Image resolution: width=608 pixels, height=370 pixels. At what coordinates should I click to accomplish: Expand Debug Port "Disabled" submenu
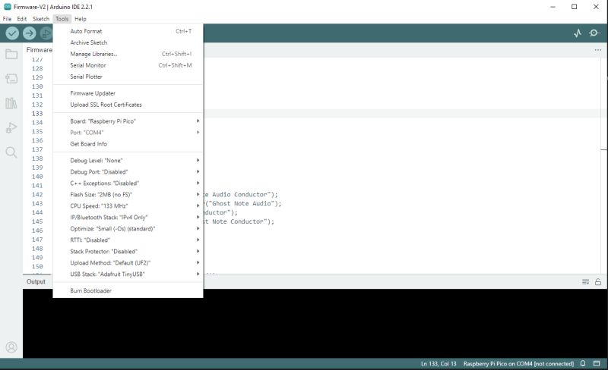[128, 172]
